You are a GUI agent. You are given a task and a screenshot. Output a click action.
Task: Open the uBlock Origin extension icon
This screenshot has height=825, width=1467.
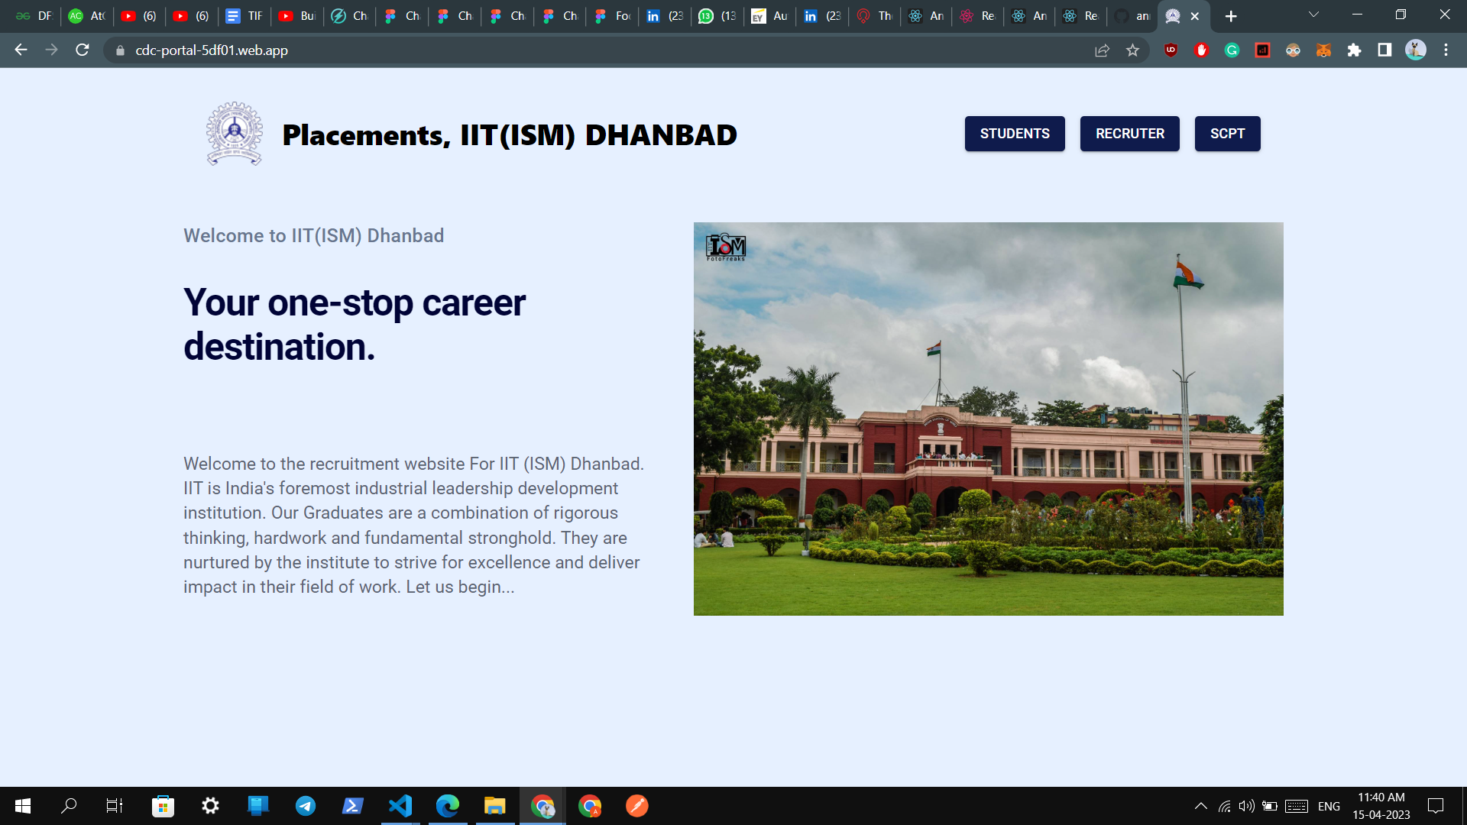click(1171, 50)
